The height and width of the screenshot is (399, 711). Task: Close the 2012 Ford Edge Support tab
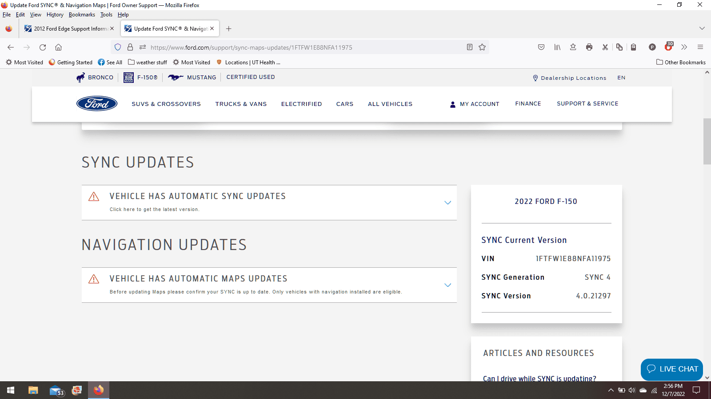coord(112,28)
